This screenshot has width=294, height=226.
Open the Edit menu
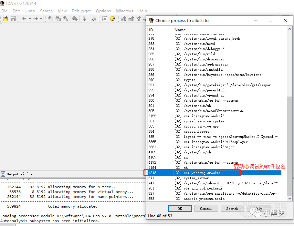(16, 11)
